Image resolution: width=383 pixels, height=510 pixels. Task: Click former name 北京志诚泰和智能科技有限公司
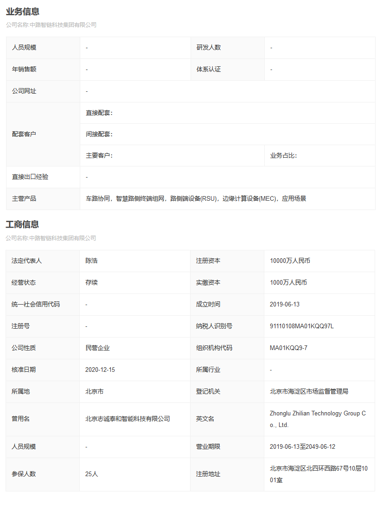(128, 419)
